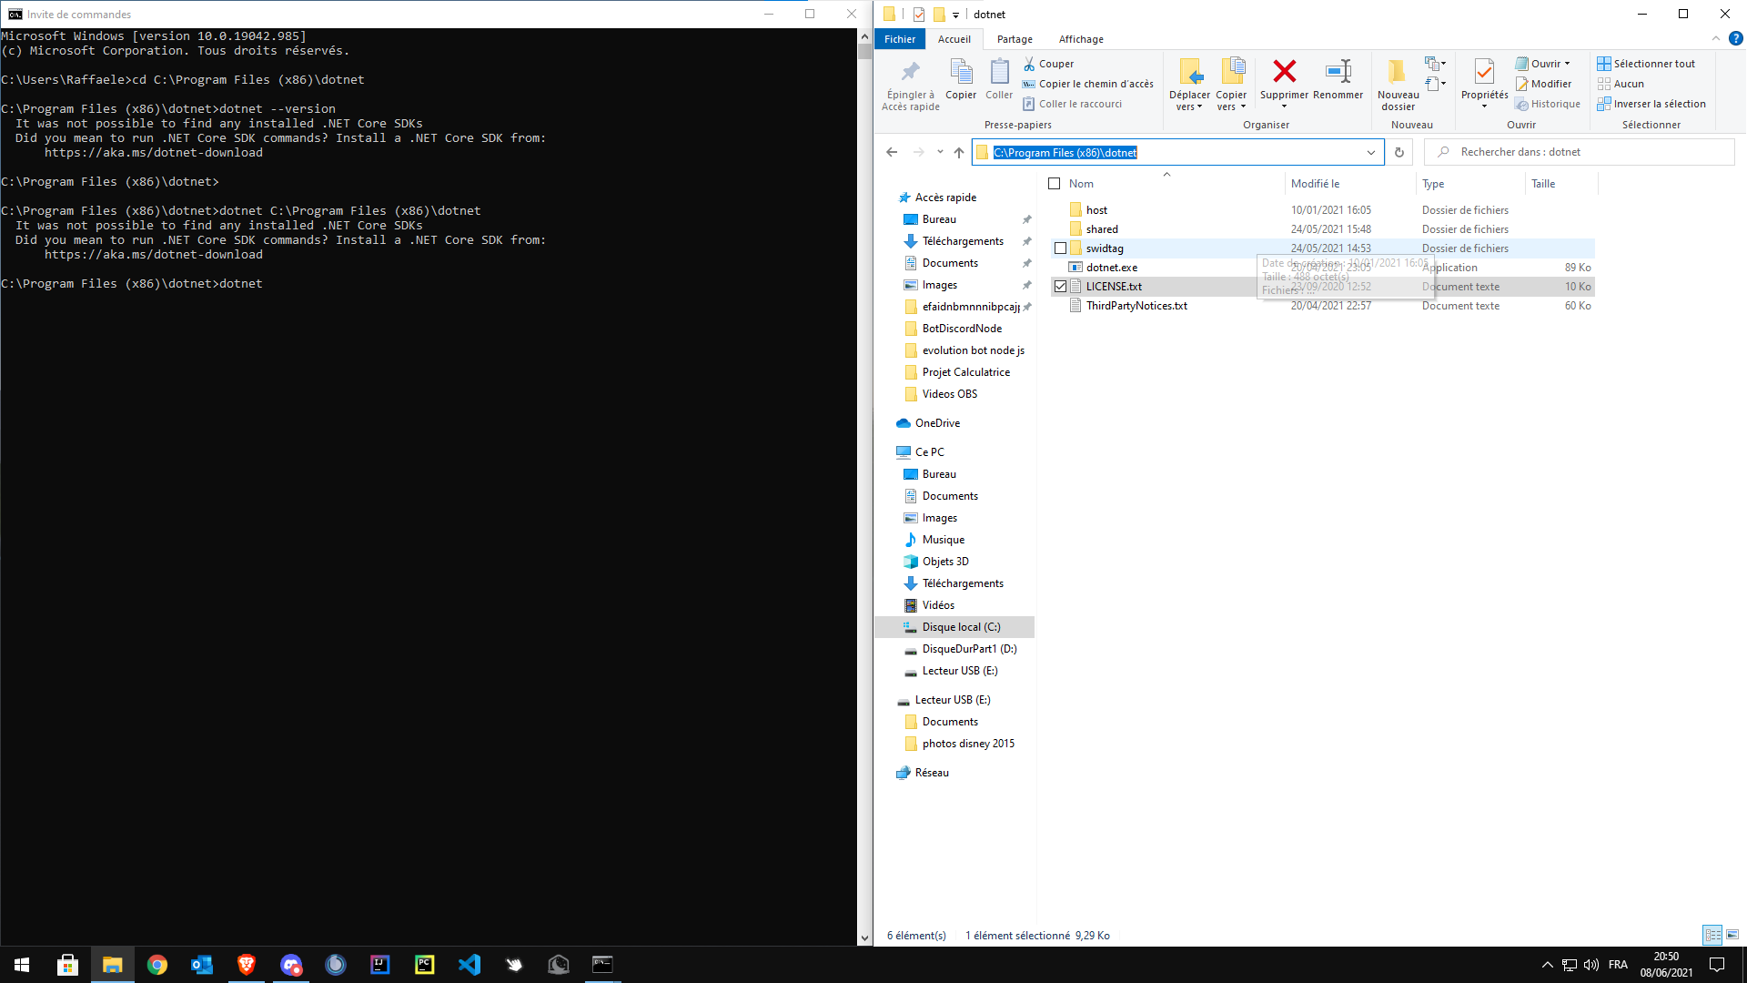Image resolution: width=1747 pixels, height=983 pixels.
Task: Create a new folder with Nouveau dossier
Action: (x=1398, y=85)
